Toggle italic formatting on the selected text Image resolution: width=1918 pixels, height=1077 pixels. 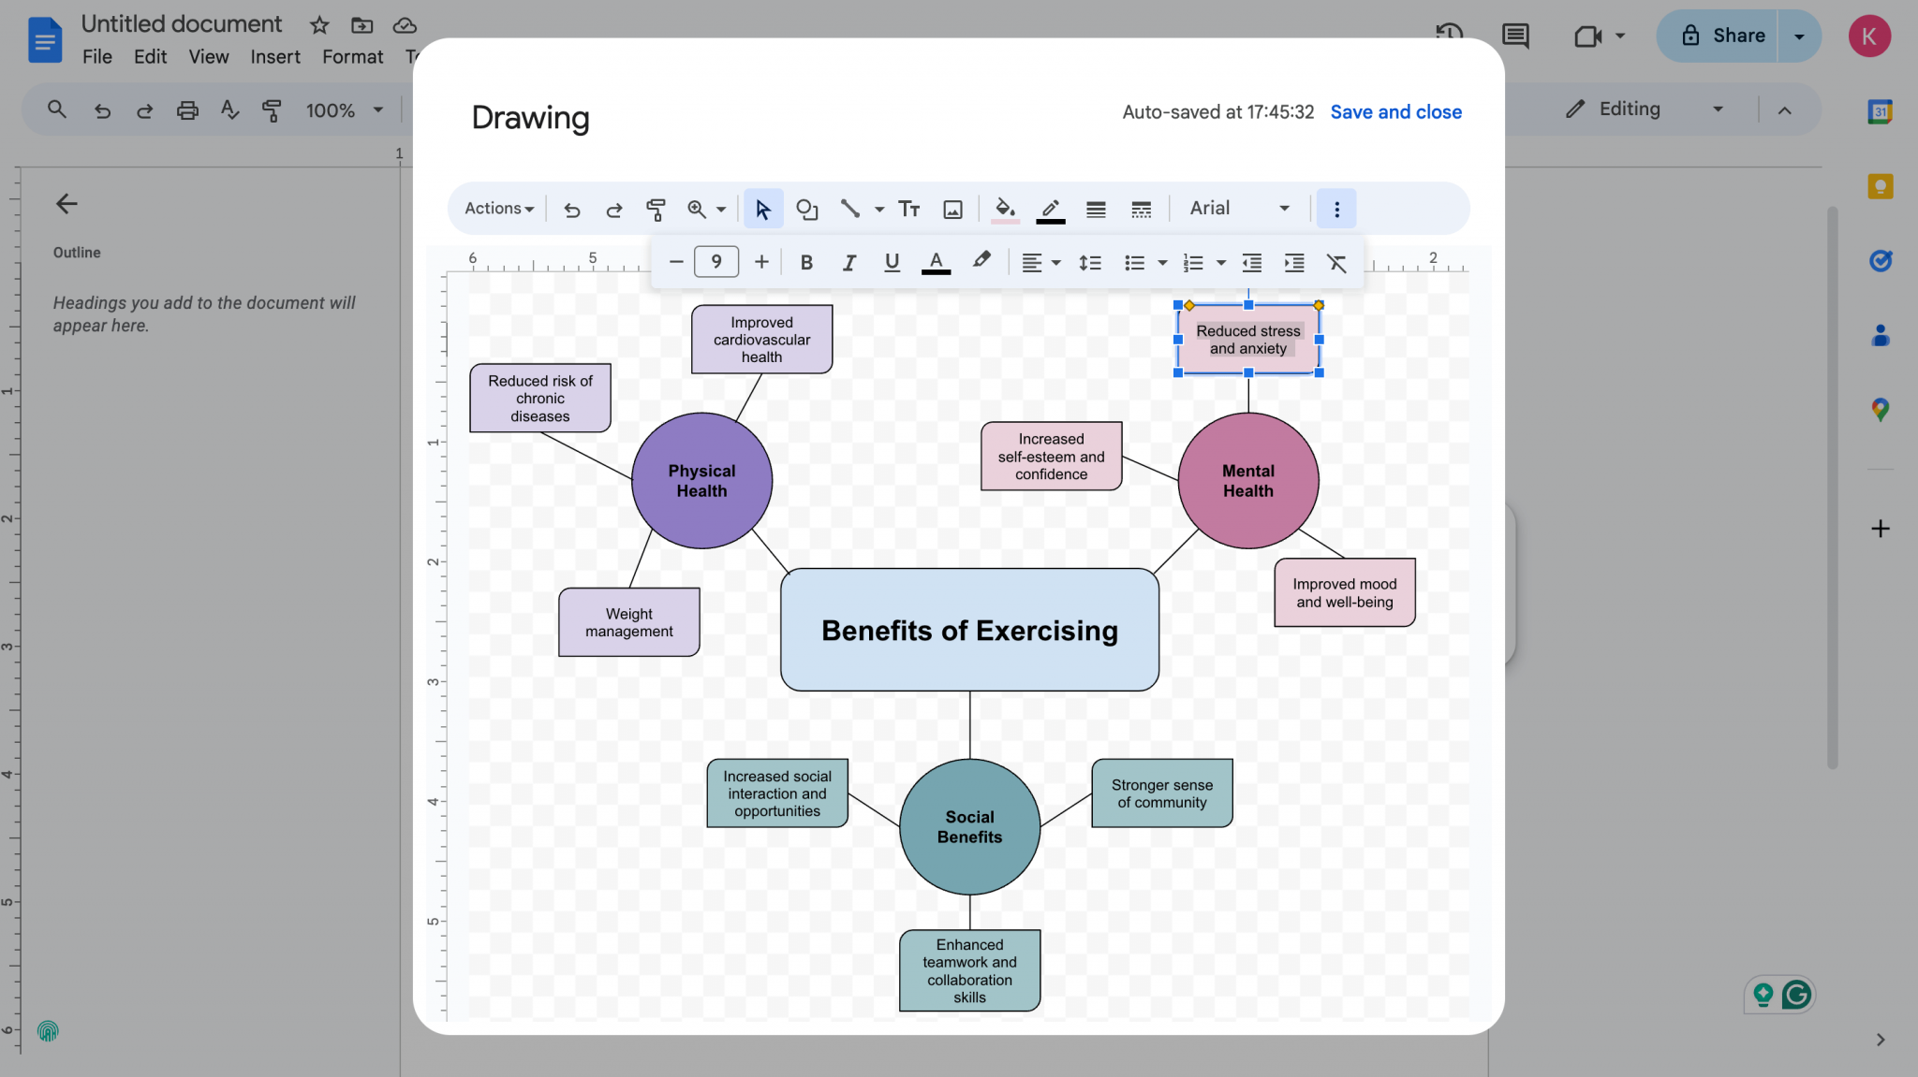tap(848, 262)
